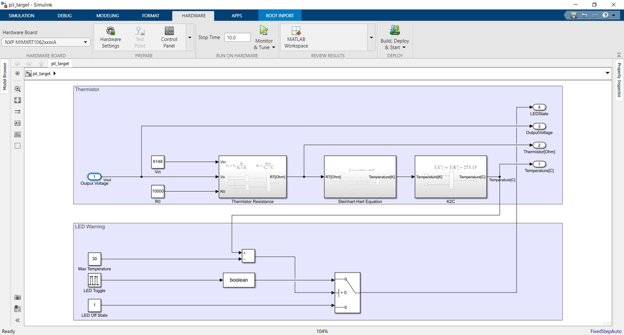Toggle sample time display arrows icon

click(17, 112)
